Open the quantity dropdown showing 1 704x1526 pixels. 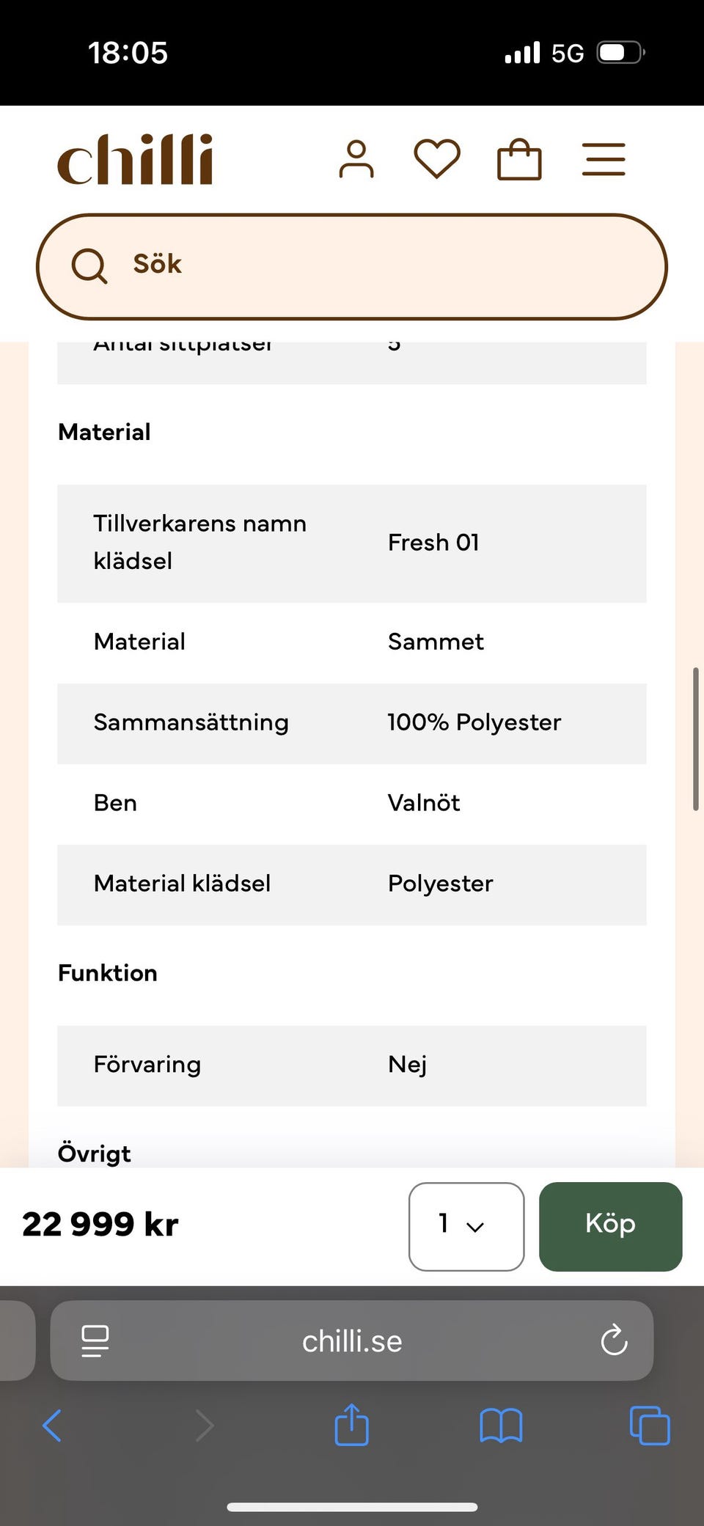[466, 1226]
